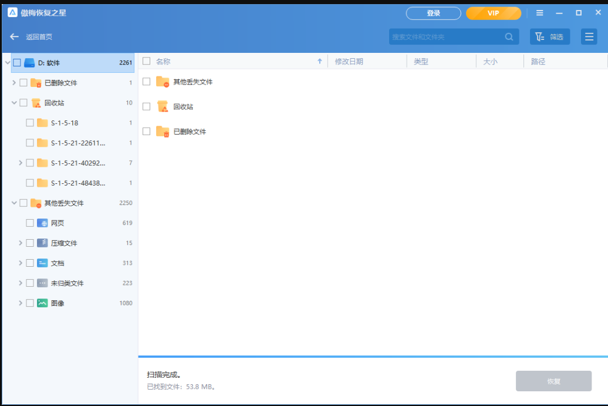The image size is (608, 406).
Task: Click the 登录 login button
Action: click(x=433, y=13)
